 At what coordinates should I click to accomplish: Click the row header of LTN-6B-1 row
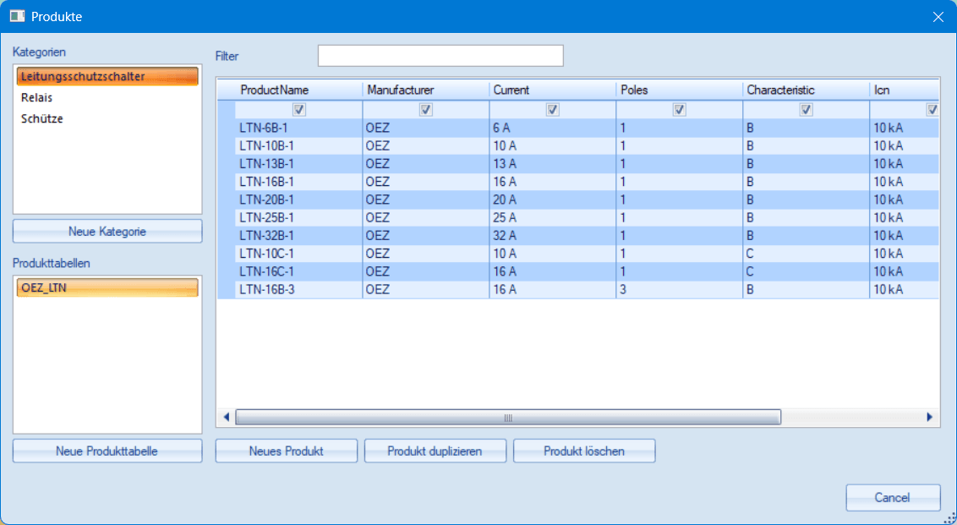(227, 129)
